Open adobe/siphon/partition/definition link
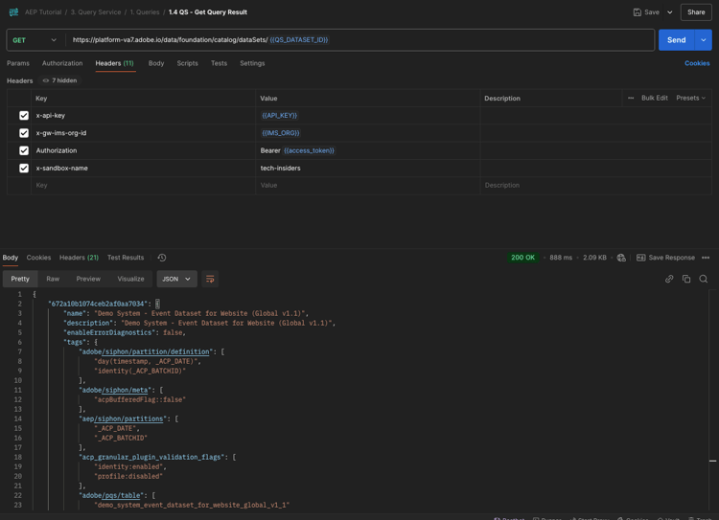Viewport: 719px width, 520px height. [156, 351]
